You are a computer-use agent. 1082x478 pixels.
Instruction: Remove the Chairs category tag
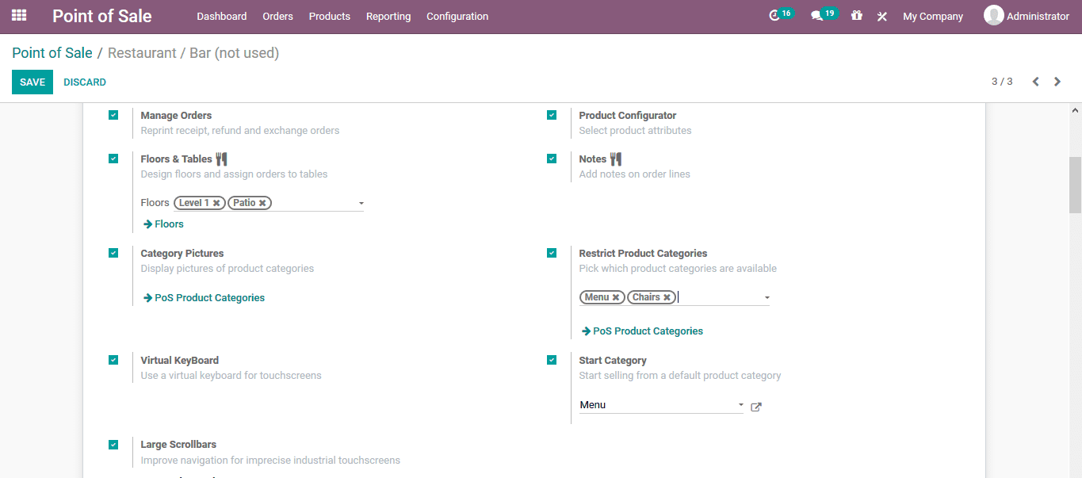click(x=668, y=296)
